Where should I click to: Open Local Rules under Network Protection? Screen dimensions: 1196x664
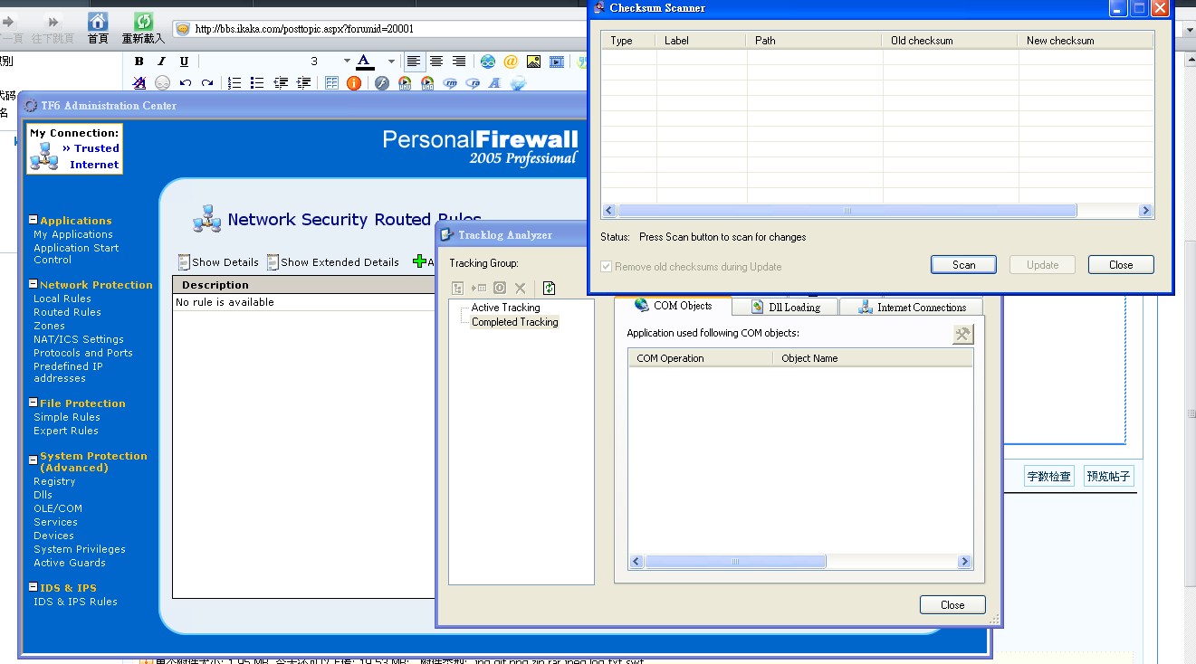[x=62, y=299]
